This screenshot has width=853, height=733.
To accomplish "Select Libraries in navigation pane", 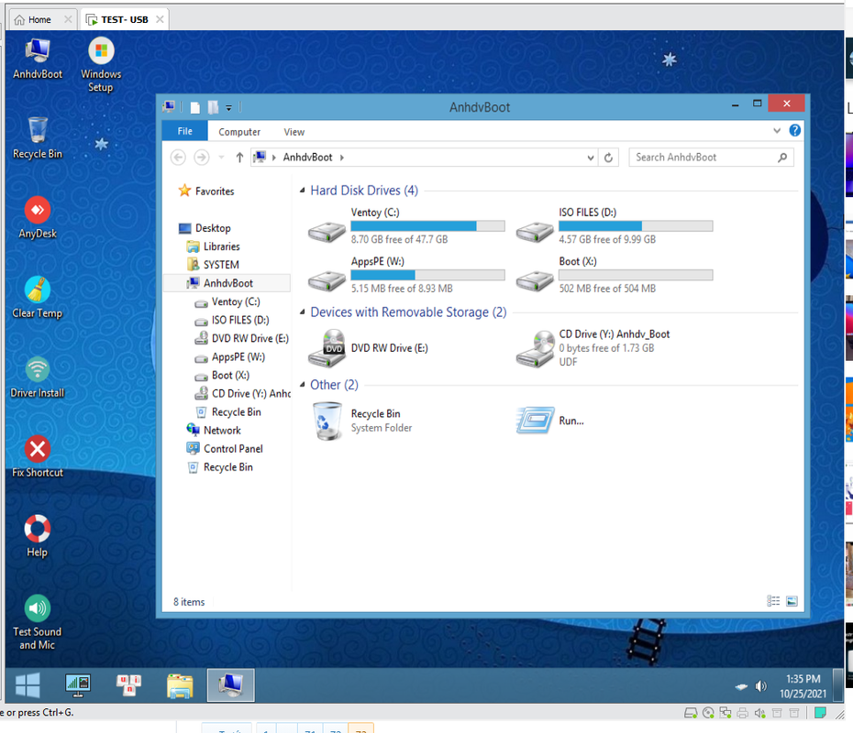I will click(213, 246).
